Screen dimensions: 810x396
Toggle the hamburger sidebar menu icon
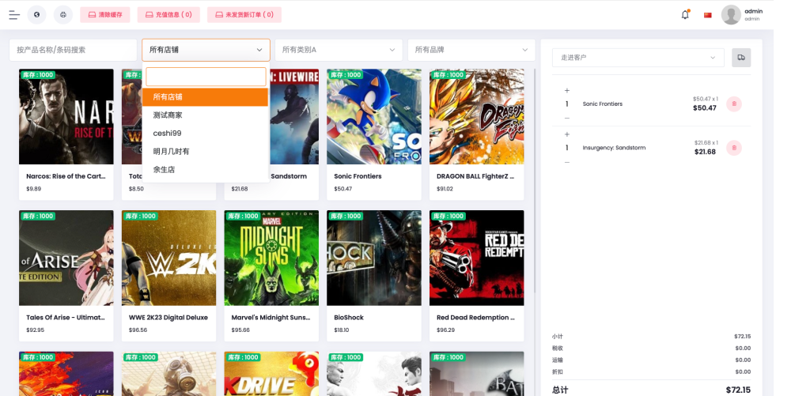pos(14,15)
